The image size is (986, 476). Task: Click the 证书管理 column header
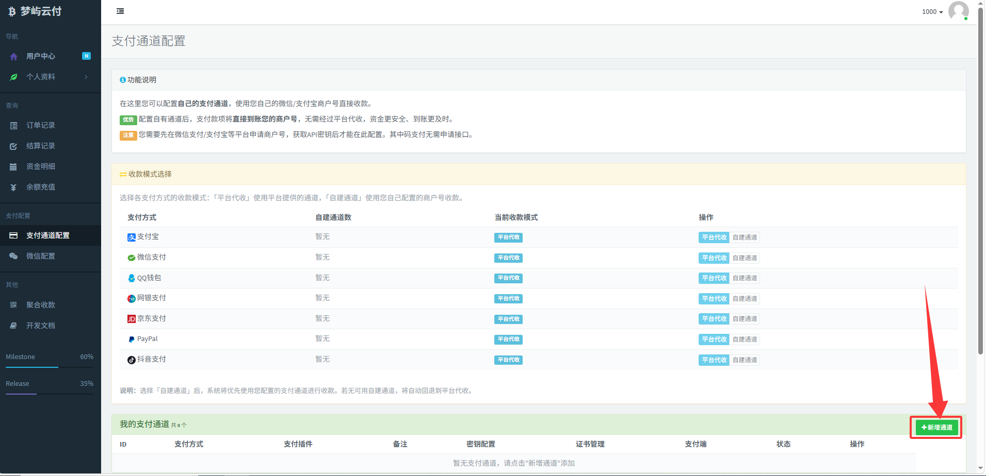pos(590,444)
